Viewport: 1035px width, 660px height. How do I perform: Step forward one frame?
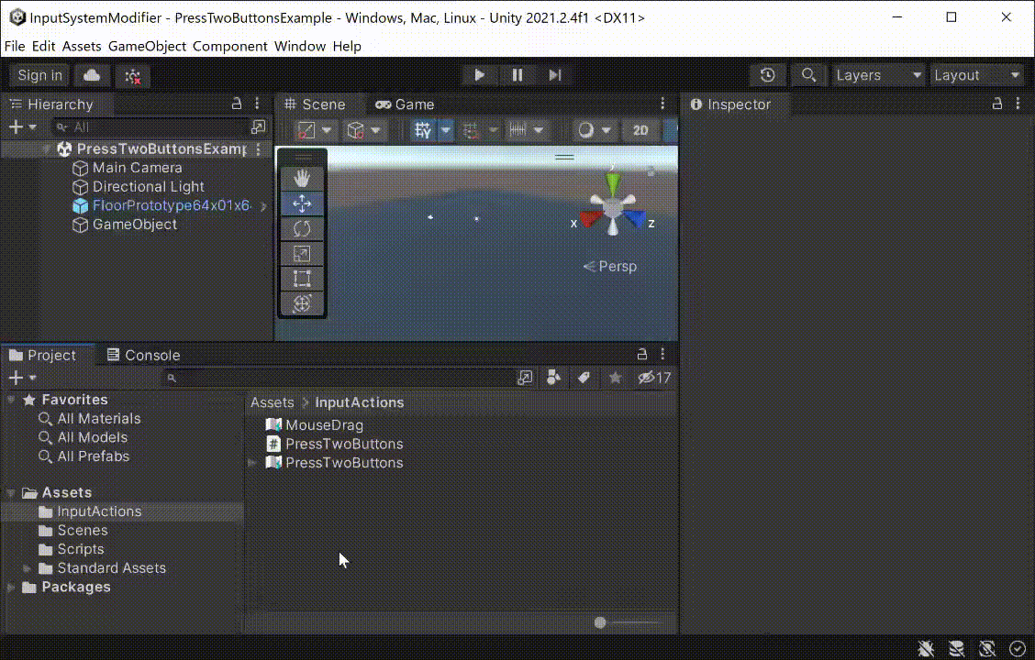(555, 75)
